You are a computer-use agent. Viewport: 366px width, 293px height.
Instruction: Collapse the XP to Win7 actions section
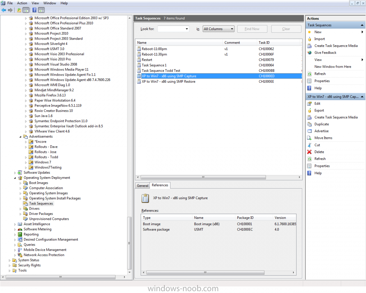pos(362,97)
